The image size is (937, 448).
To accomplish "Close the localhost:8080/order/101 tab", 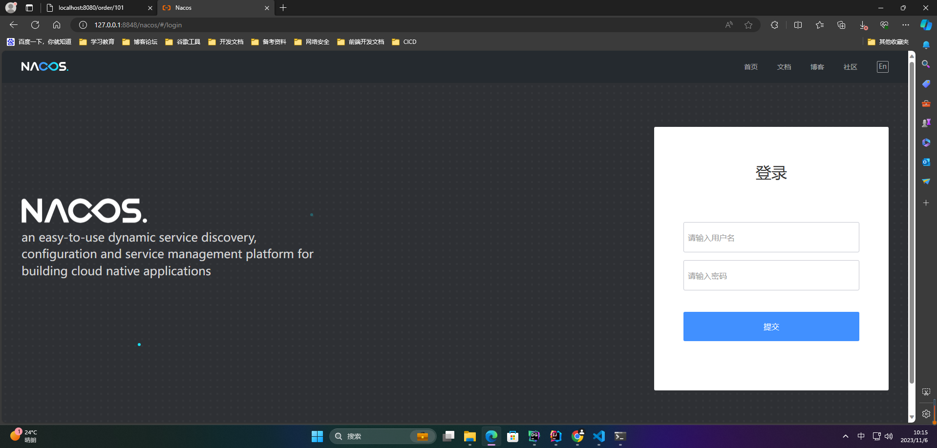I will (x=150, y=8).
